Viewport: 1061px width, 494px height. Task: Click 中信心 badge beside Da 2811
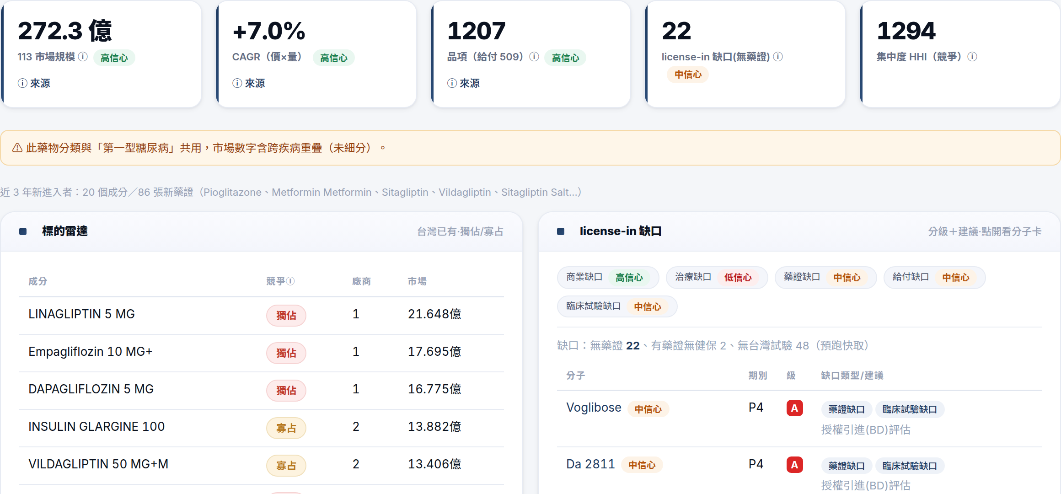pyautogui.click(x=642, y=465)
